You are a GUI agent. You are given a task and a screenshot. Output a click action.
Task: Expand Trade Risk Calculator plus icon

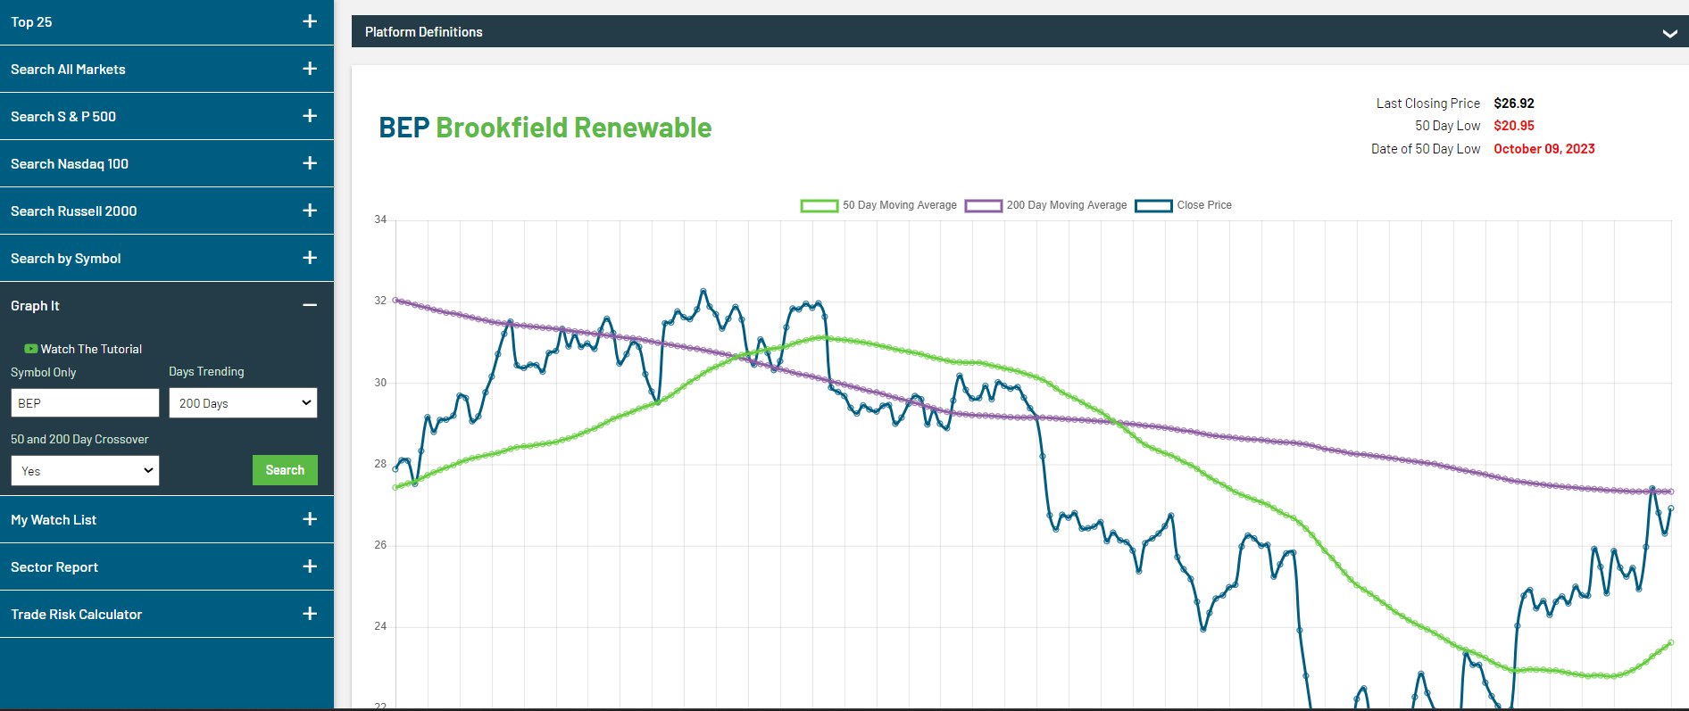[310, 614]
